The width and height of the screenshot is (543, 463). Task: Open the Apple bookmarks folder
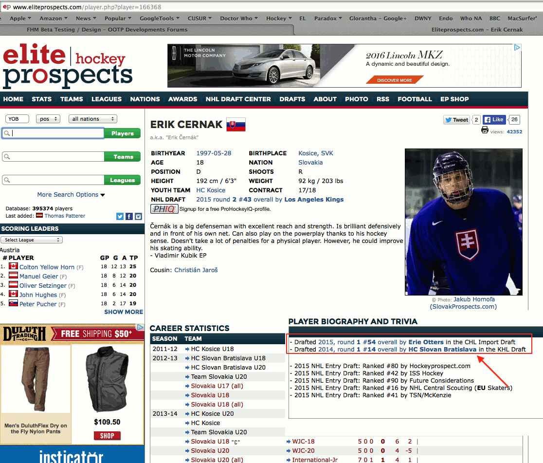20,19
